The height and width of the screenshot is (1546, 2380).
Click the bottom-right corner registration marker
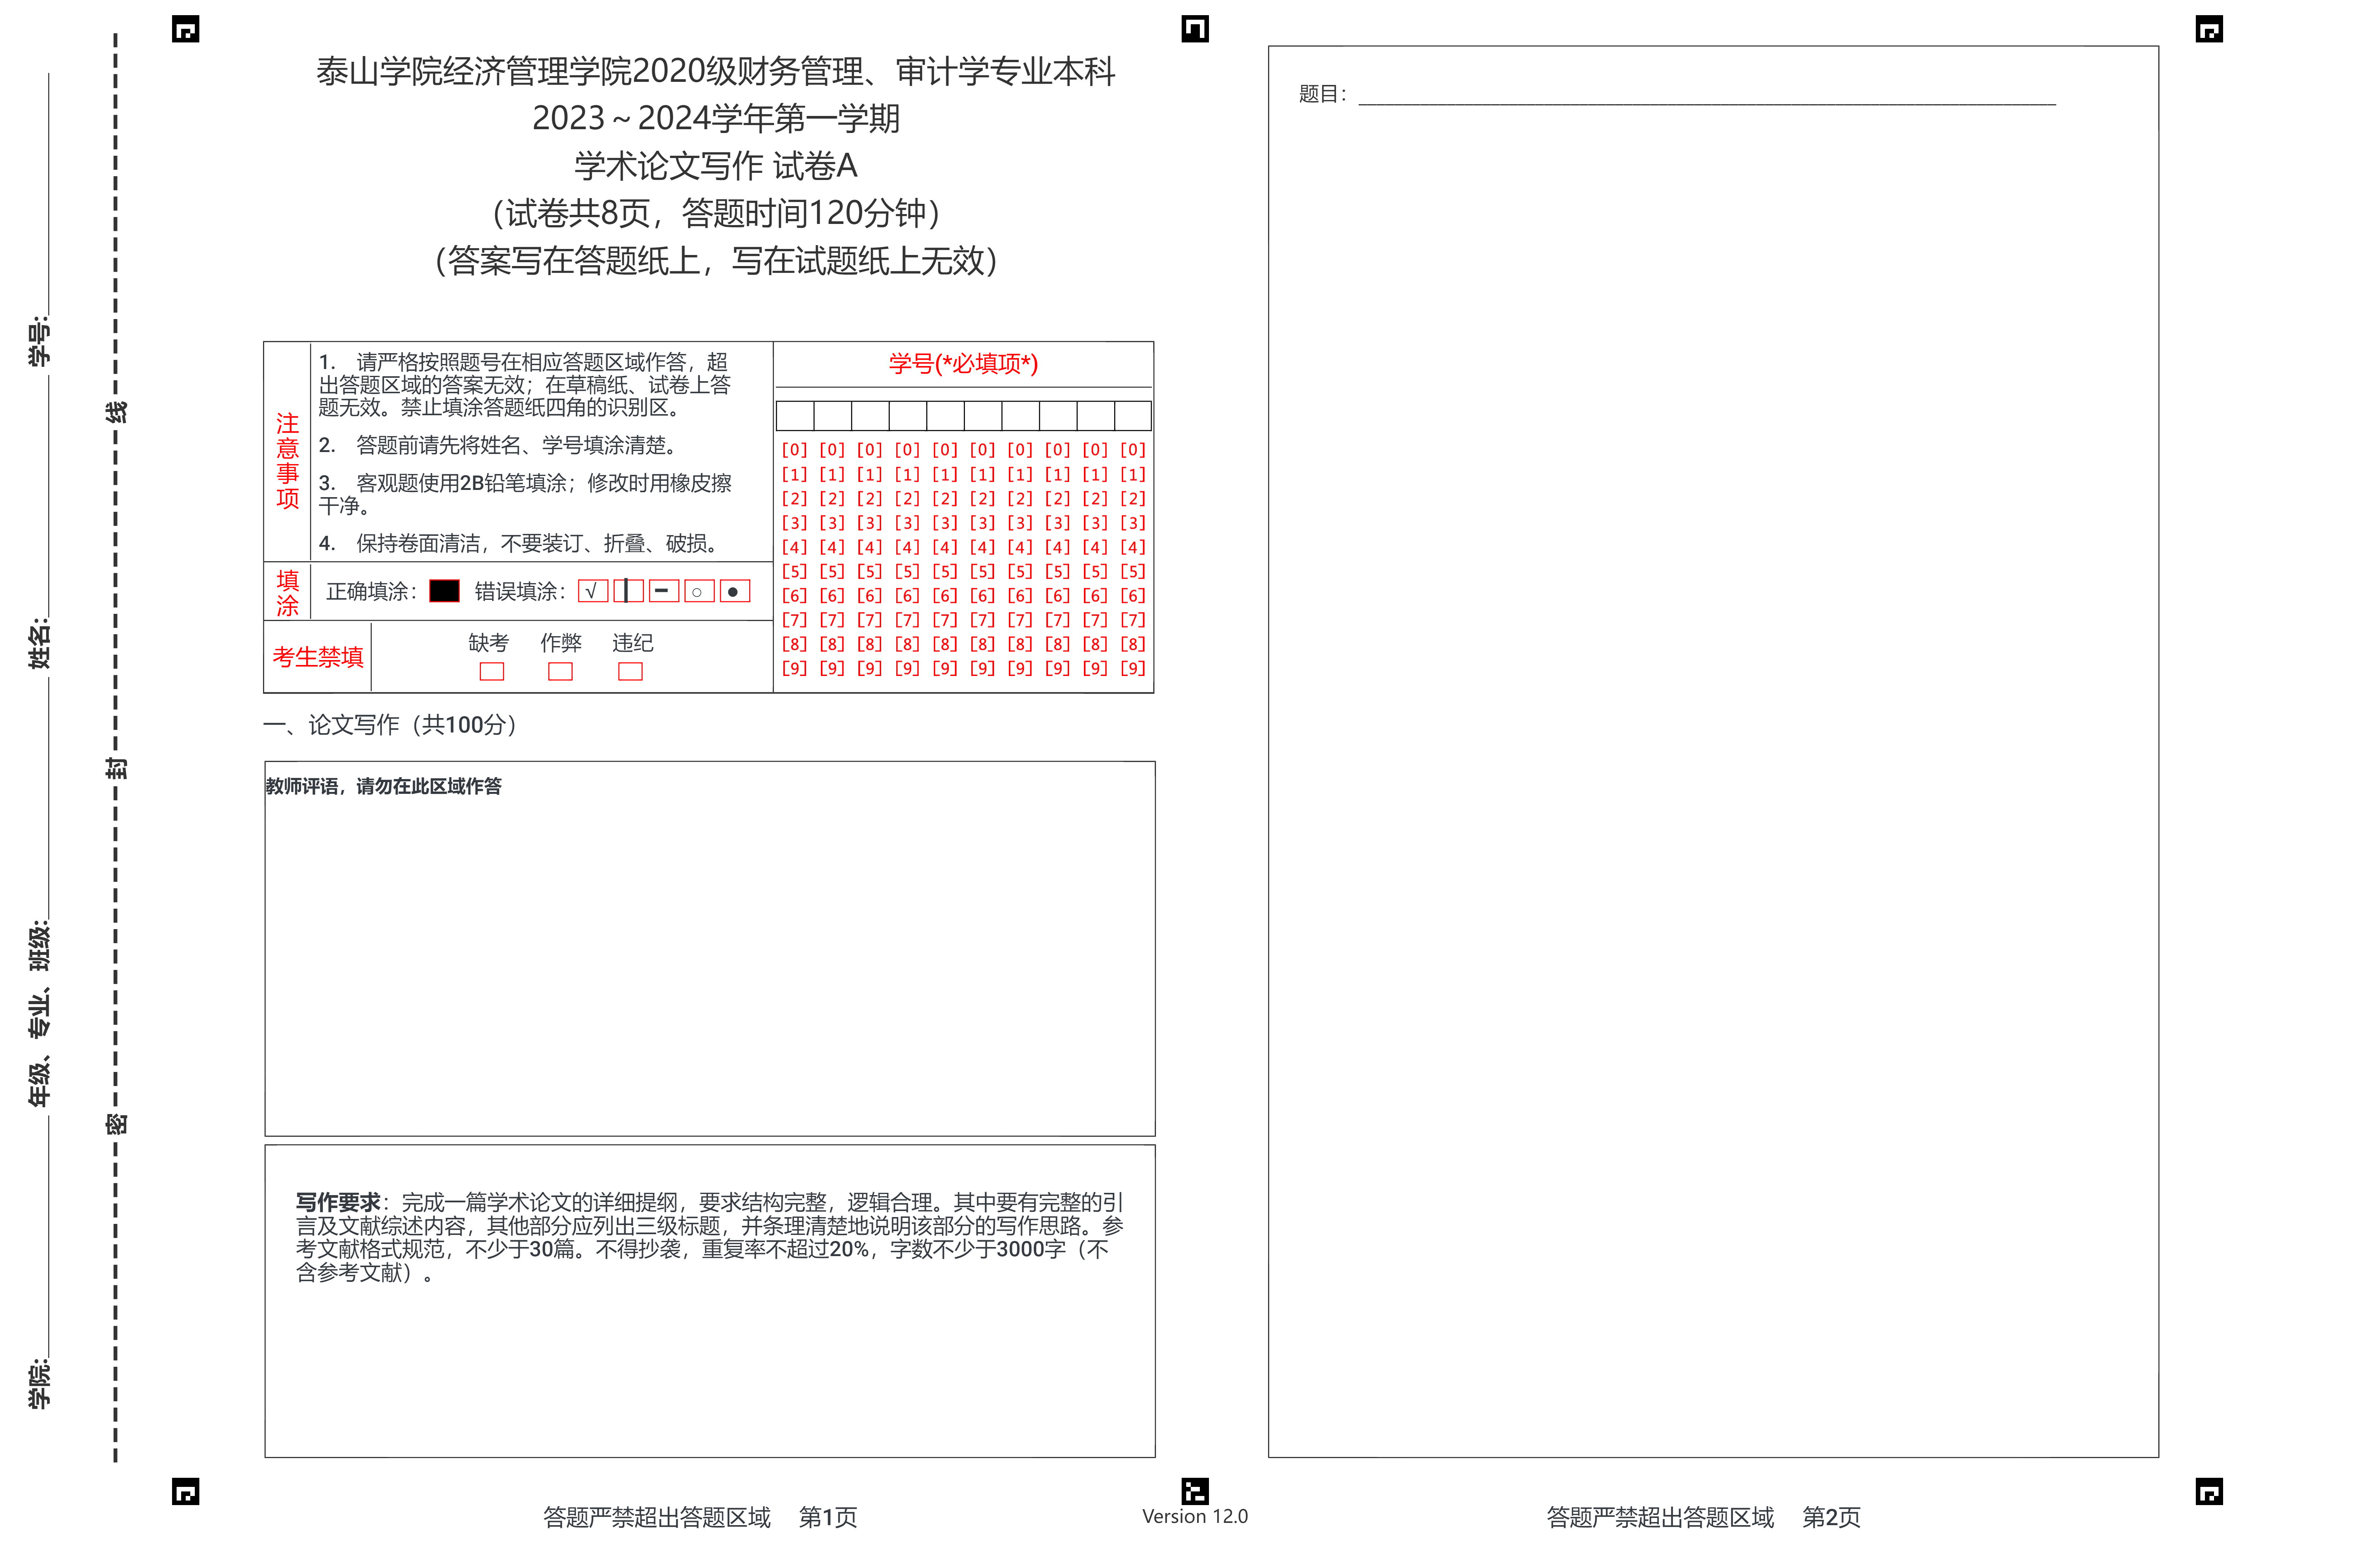(2209, 1491)
